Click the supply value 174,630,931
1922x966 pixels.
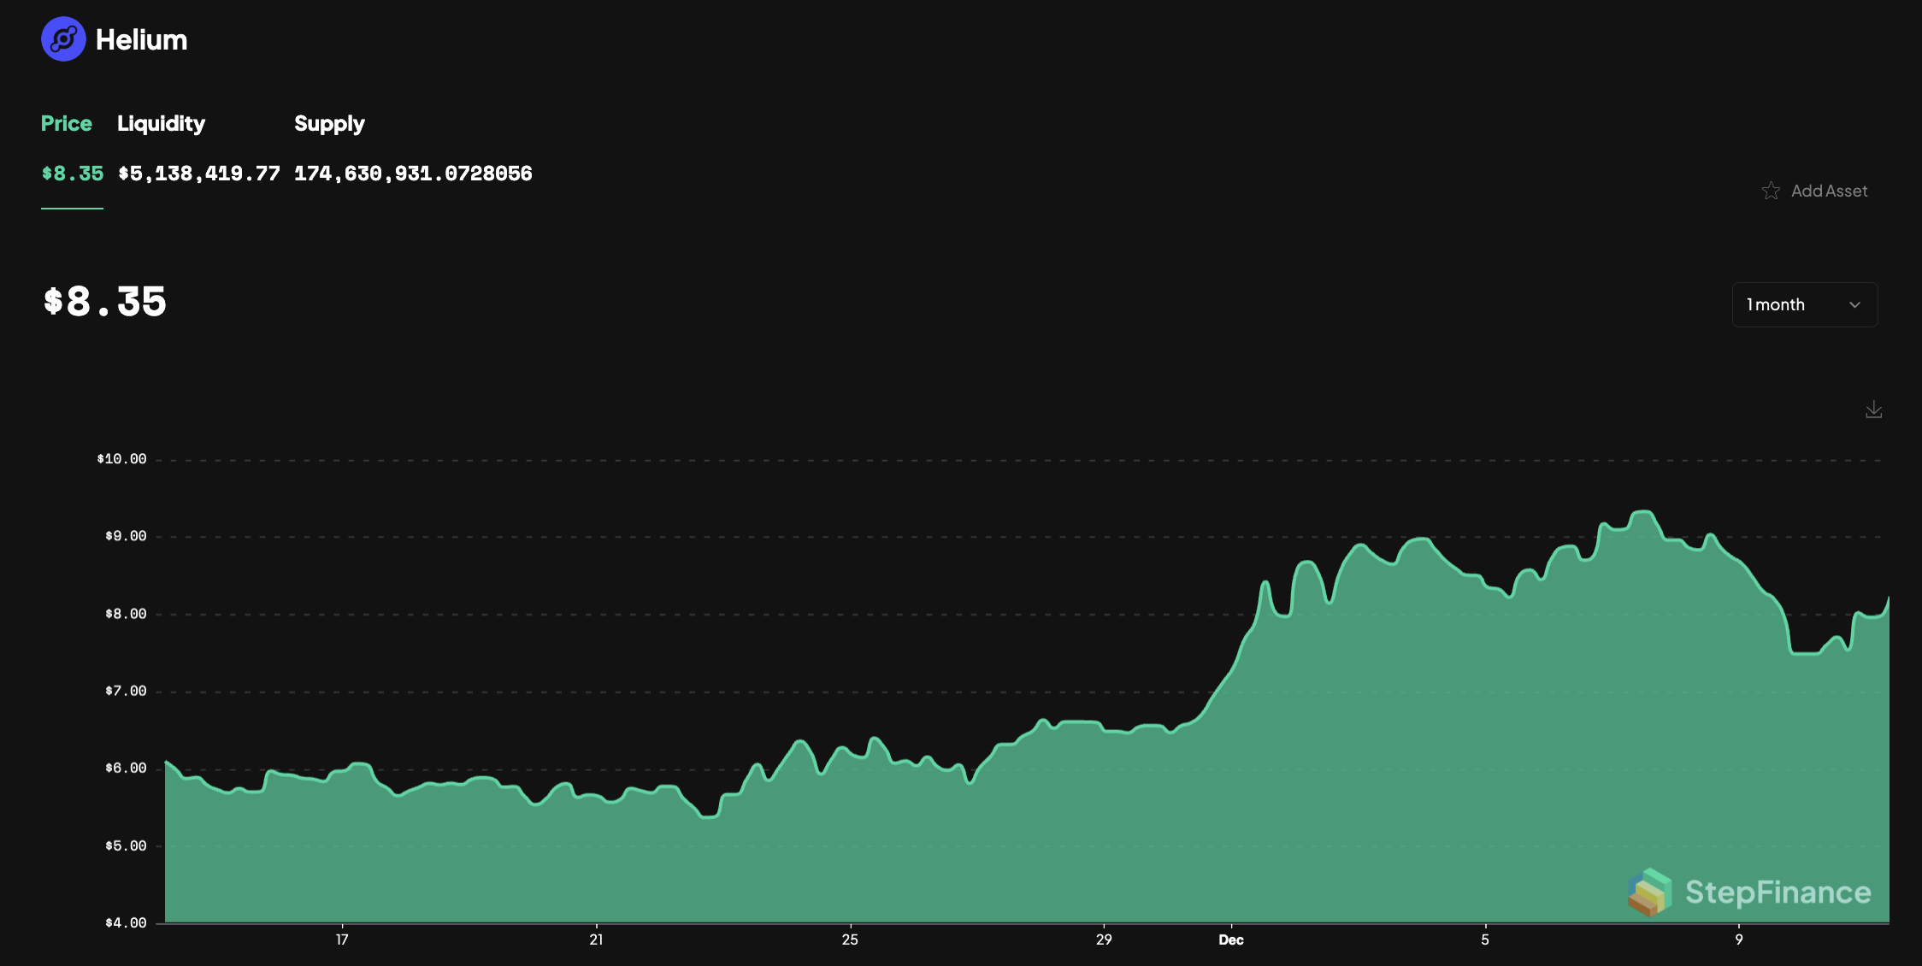(x=412, y=173)
